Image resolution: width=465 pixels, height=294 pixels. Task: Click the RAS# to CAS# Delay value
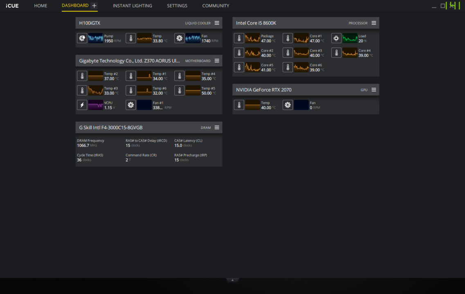[128, 145]
